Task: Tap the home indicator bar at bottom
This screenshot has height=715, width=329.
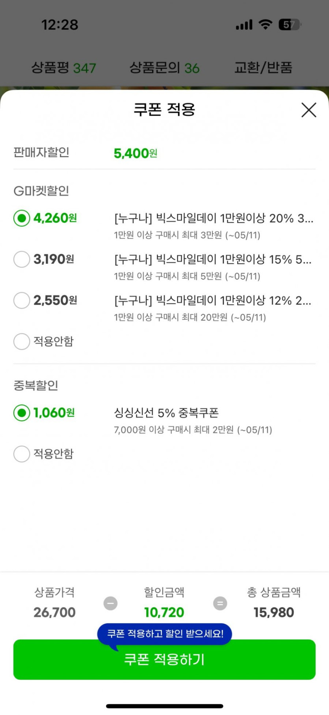Action: [x=164, y=706]
